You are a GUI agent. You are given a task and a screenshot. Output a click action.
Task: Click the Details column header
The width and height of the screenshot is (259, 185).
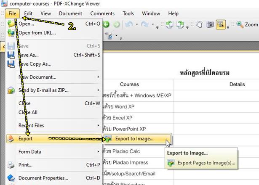[237, 85]
